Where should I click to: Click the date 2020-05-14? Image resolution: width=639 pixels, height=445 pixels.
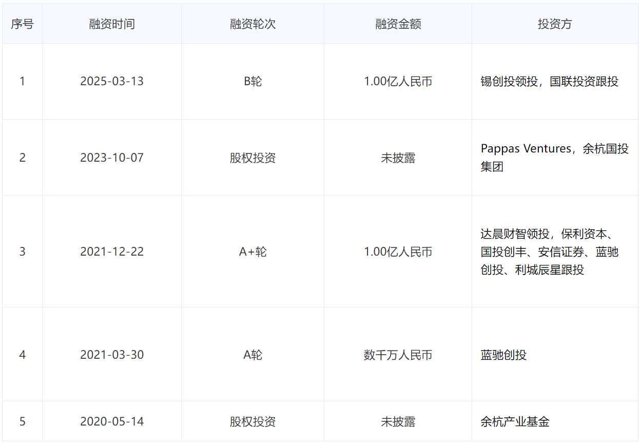pos(112,422)
